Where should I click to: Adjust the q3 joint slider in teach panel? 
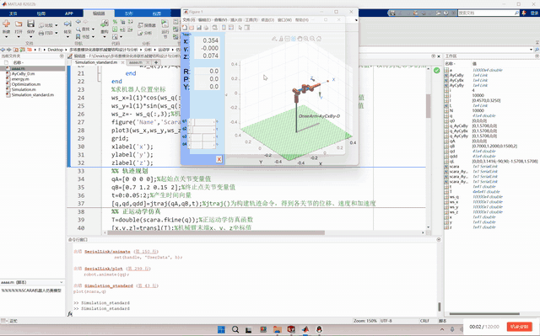click(202, 137)
